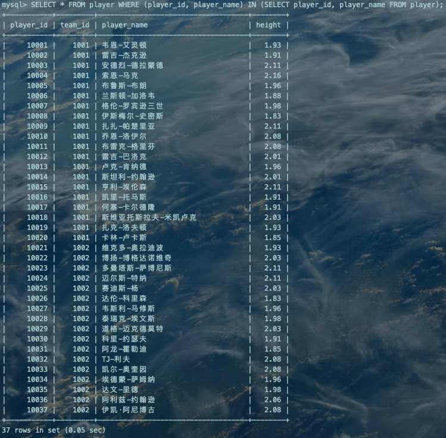Select player id 10037
Screen dimensions: 446x438
tap(38, 410)
